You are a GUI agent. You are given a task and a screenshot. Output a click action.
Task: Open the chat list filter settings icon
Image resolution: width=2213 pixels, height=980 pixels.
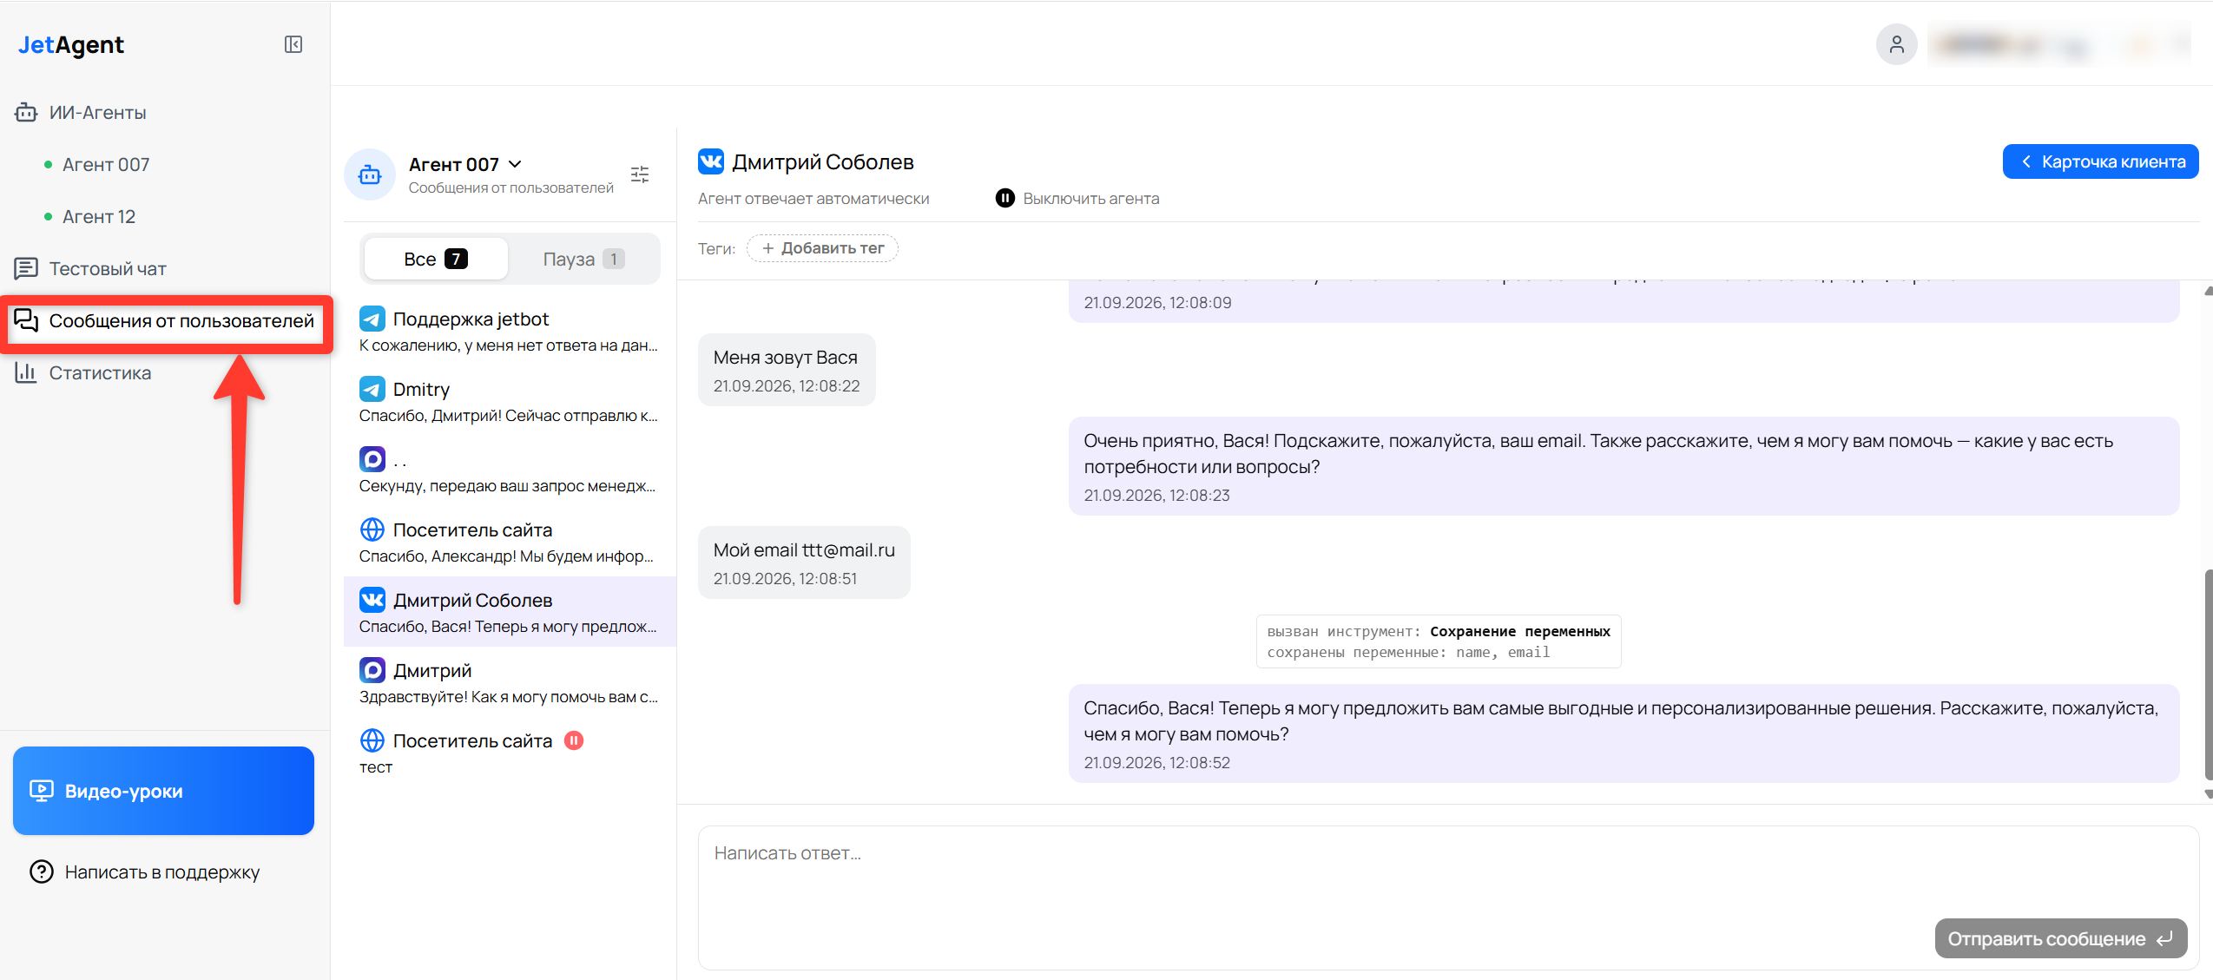tap(640, 174)
